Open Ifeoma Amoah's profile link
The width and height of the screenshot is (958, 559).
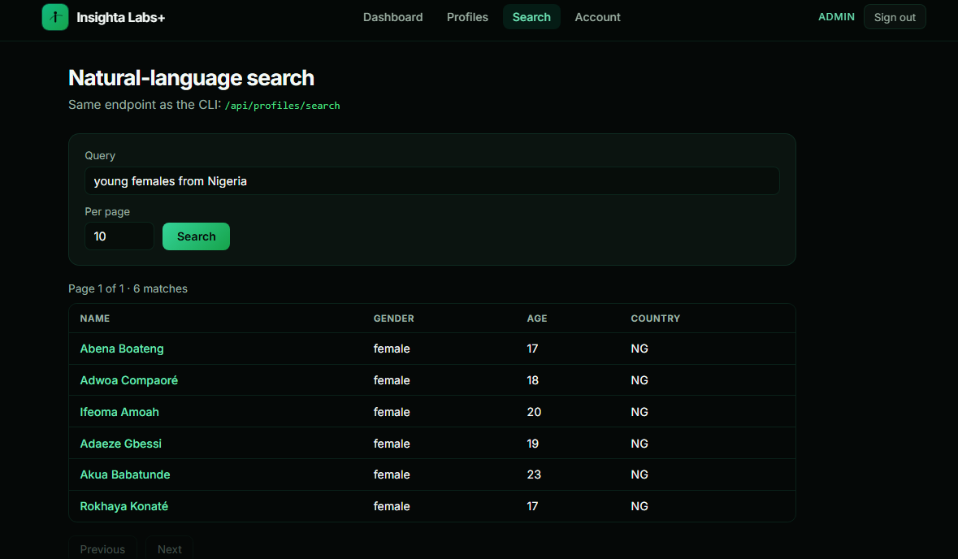(x=119, y=412)
